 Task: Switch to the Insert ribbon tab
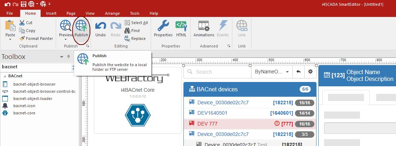click(51, 13)
